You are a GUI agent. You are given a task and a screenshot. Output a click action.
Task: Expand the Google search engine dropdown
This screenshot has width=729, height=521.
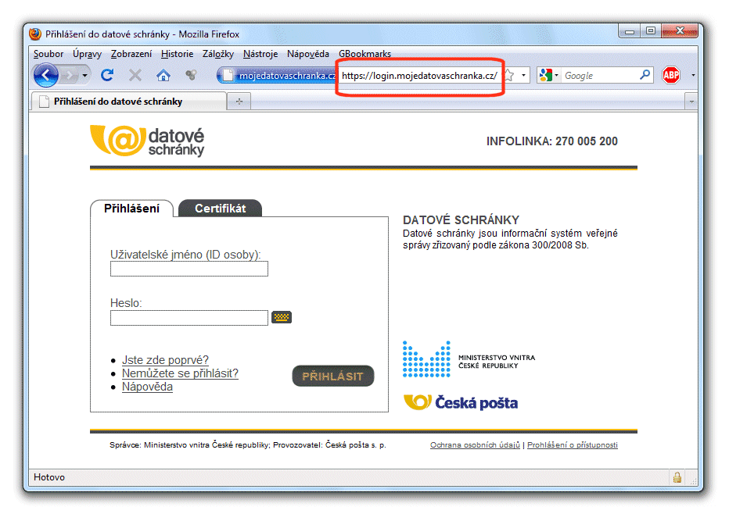pos(549,75)
